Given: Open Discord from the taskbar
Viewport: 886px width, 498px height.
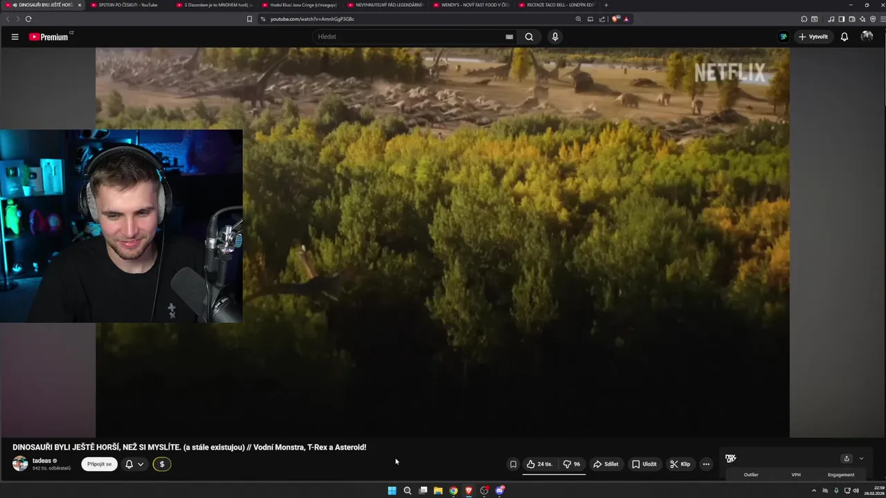Looking at the screenshot, I should point(500,490).
